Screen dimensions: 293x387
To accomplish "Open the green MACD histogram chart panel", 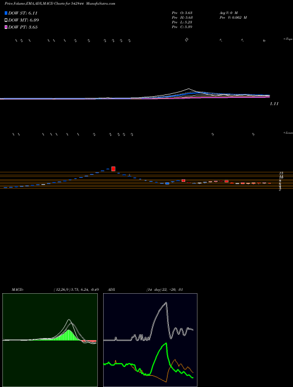I will [x=50, y=340].
